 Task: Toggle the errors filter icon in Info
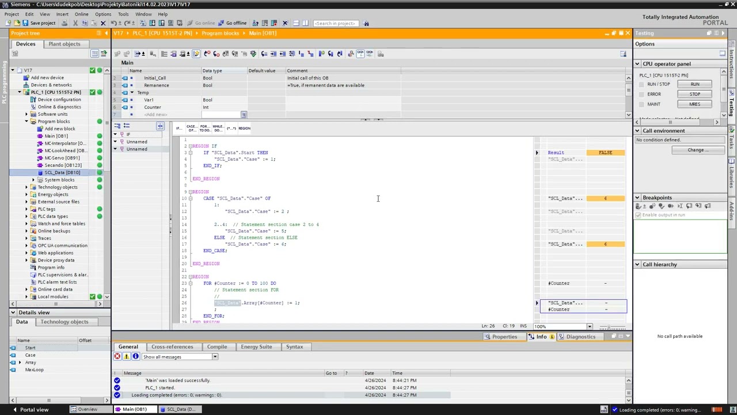pos(117,357)
